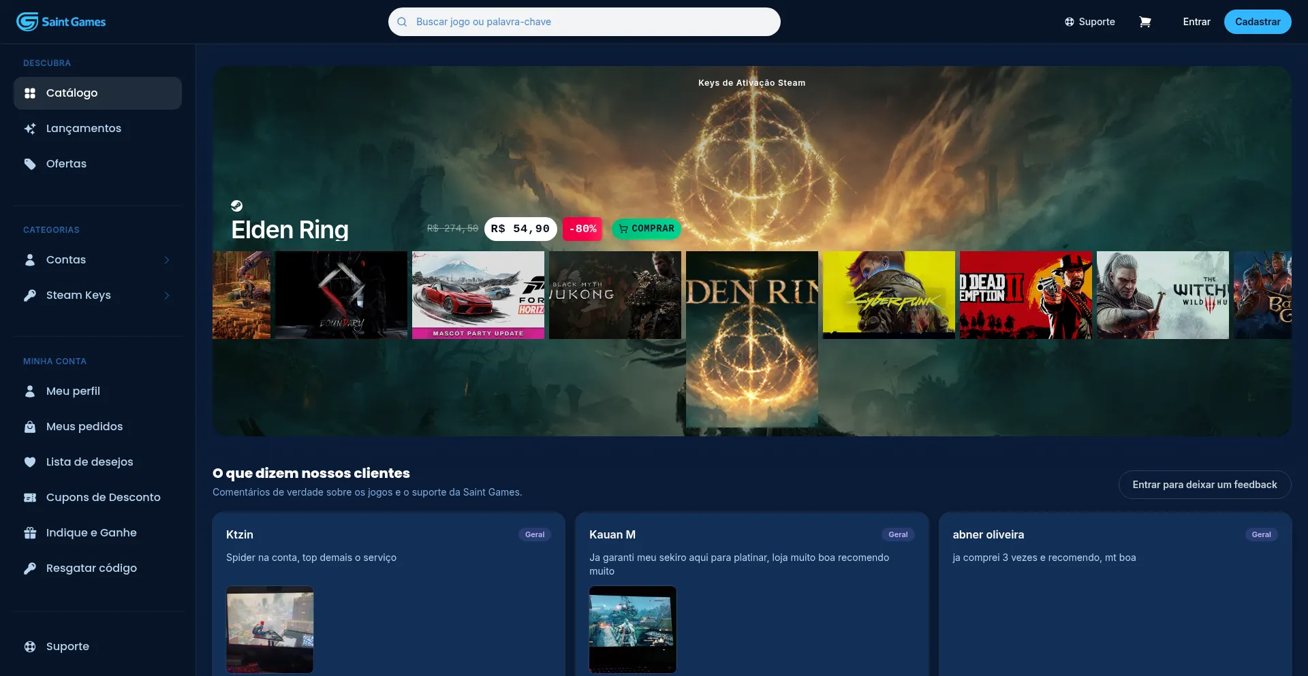The height and width of the screenshot is (676, 1308).
Task: Click the Lançamentos sparkle icon
Action: 30,129
